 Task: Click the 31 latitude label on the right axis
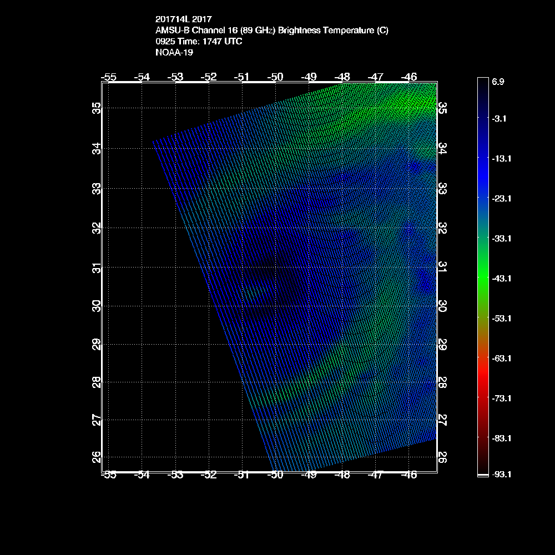(x=442, y=268)
